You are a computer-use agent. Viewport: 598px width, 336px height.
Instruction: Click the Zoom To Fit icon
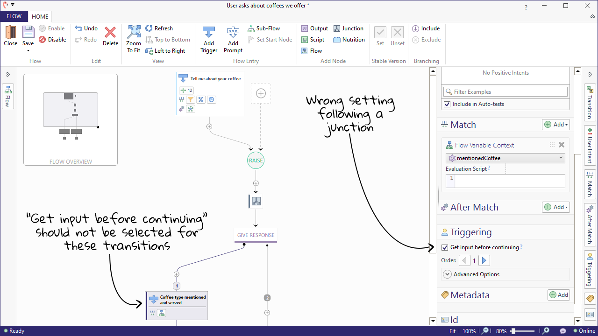(x=134, y=33)
